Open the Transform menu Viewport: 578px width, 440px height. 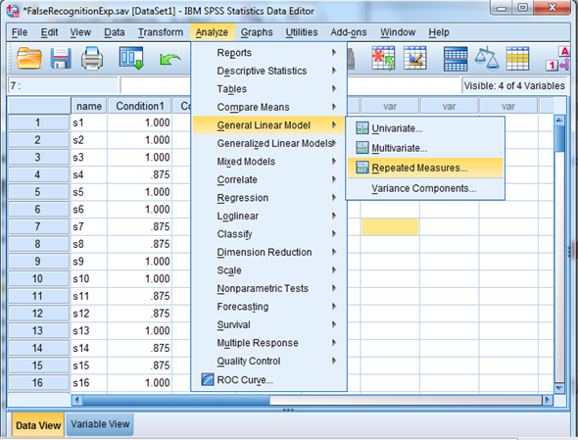pyautogui.click(x=161, y=32)
